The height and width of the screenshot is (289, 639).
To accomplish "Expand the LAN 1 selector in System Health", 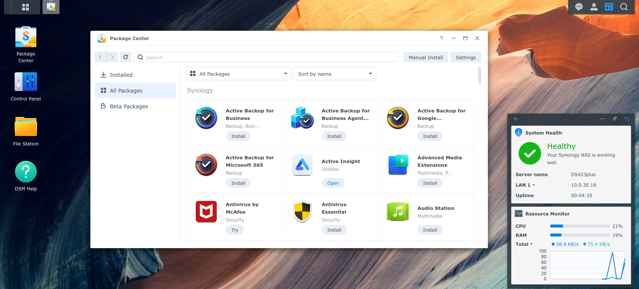I will pos(525,185).
